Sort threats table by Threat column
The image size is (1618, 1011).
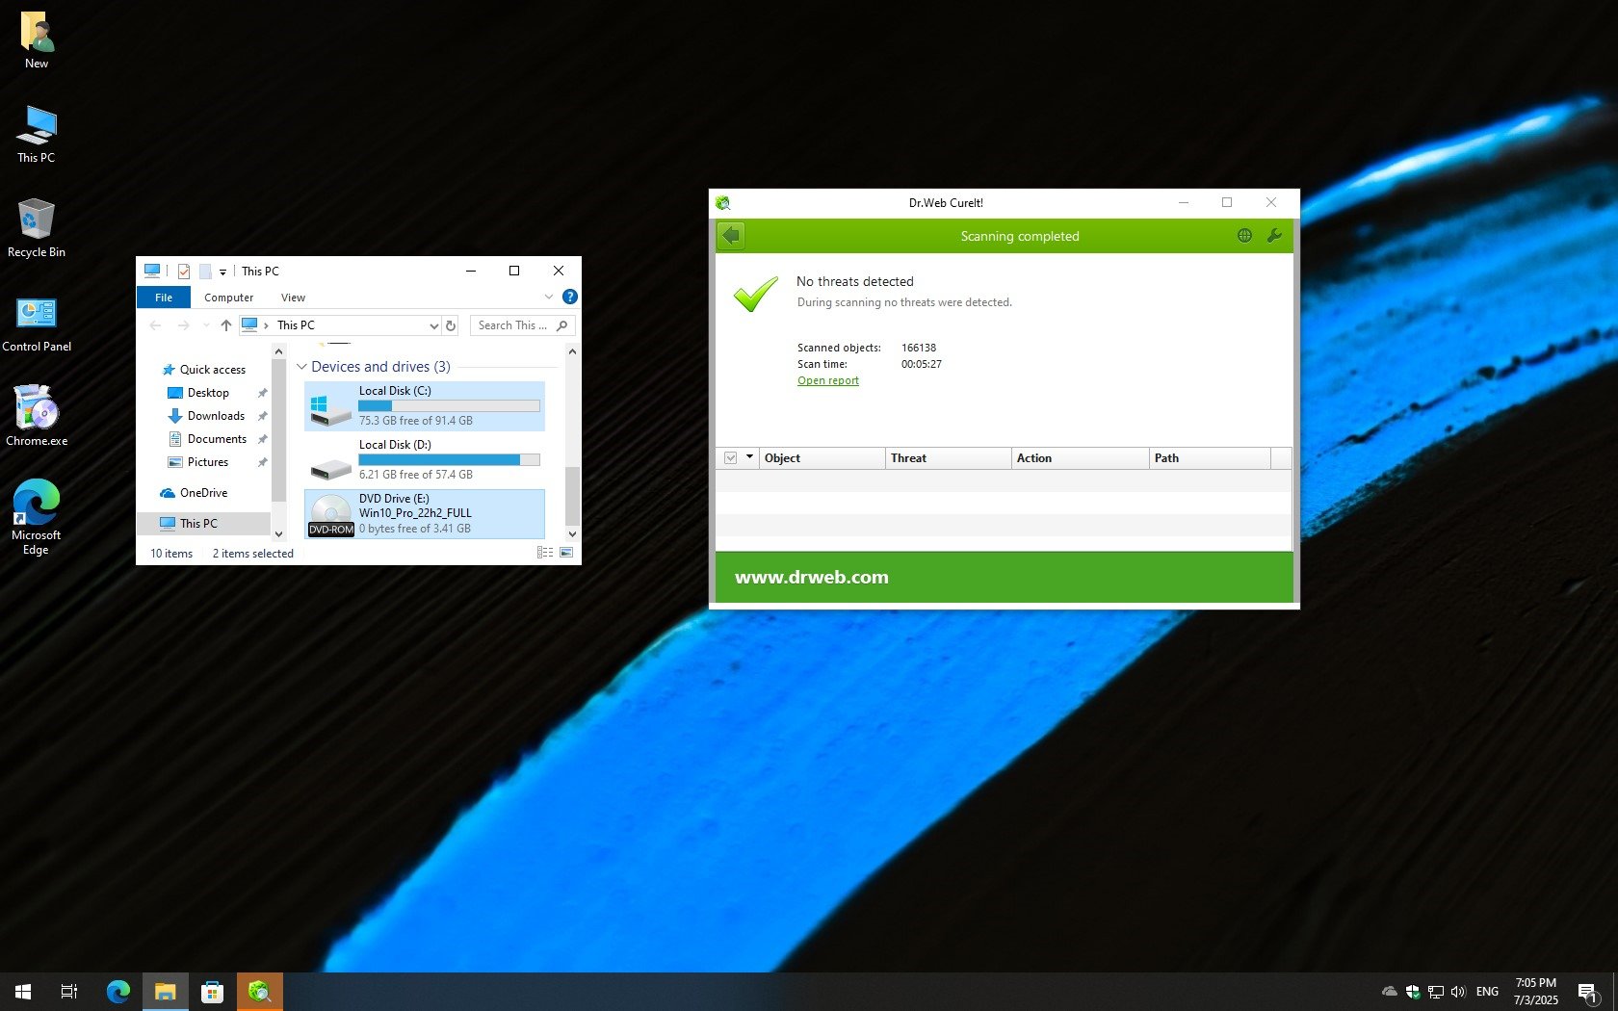pyautogui.click(x=949, y=458)
